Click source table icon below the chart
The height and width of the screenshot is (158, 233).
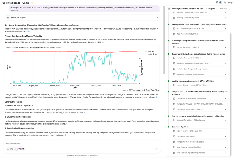[x=130, y=90]
